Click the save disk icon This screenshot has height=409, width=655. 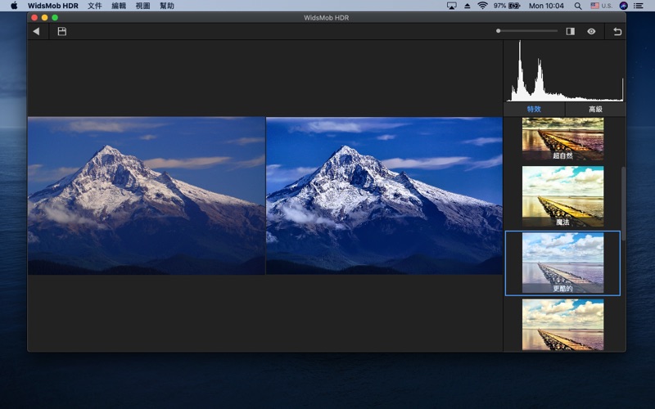(x=61, y=32)
